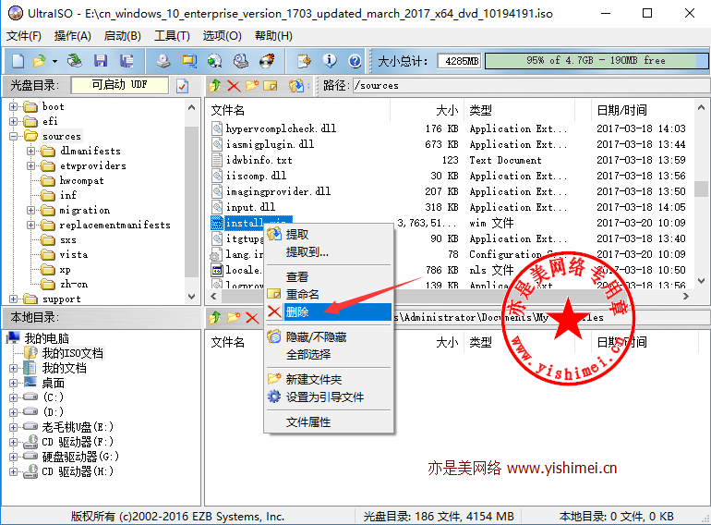The height and width of the screenshot is (525, 711).
Task: Open the 工具(T) menu
Action: pyautogui.click(x=172, y=36)
